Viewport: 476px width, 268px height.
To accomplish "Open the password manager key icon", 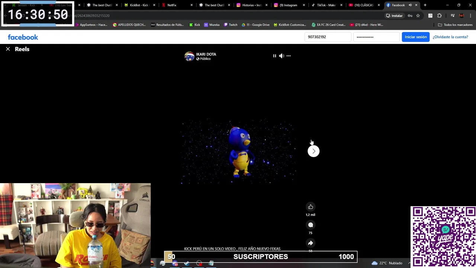I will point(410,16).
